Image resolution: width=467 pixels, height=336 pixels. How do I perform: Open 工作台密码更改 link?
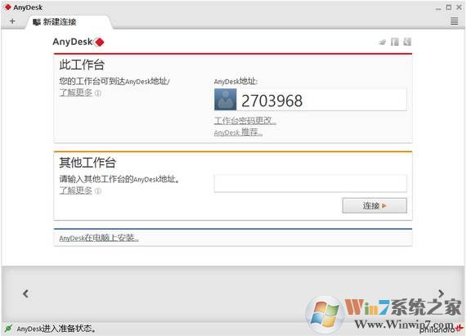pos(245,120)
